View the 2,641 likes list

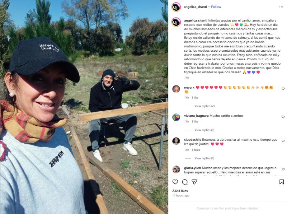click(180, 191)
